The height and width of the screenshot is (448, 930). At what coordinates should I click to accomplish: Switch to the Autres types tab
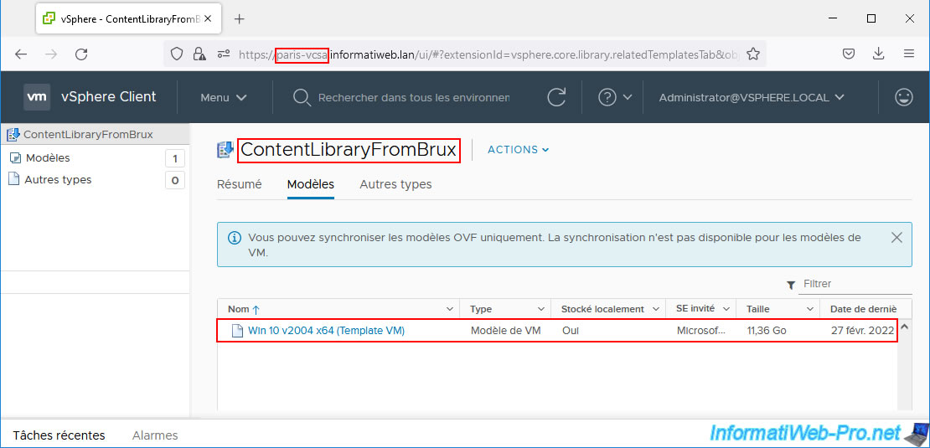coord(395,184)
